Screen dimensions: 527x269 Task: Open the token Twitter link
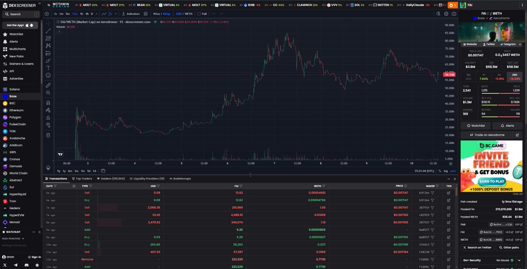coord(488,44)
